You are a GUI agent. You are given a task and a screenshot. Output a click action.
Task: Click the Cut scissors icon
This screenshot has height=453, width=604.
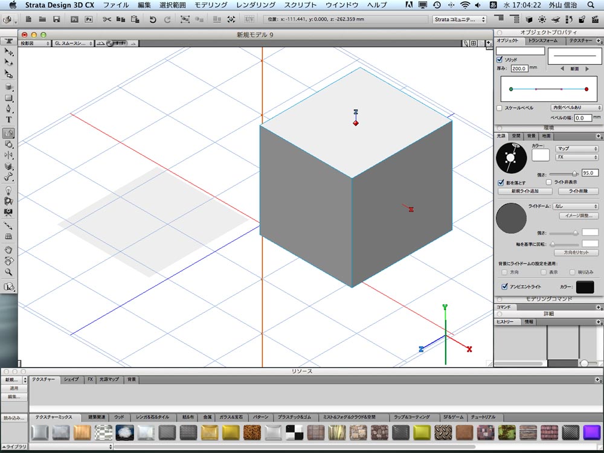click(107, 19)
